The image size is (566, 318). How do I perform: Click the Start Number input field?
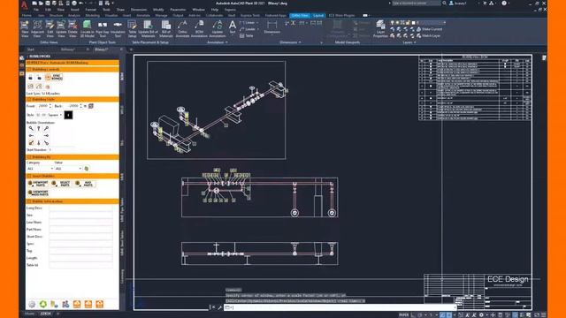62,149
